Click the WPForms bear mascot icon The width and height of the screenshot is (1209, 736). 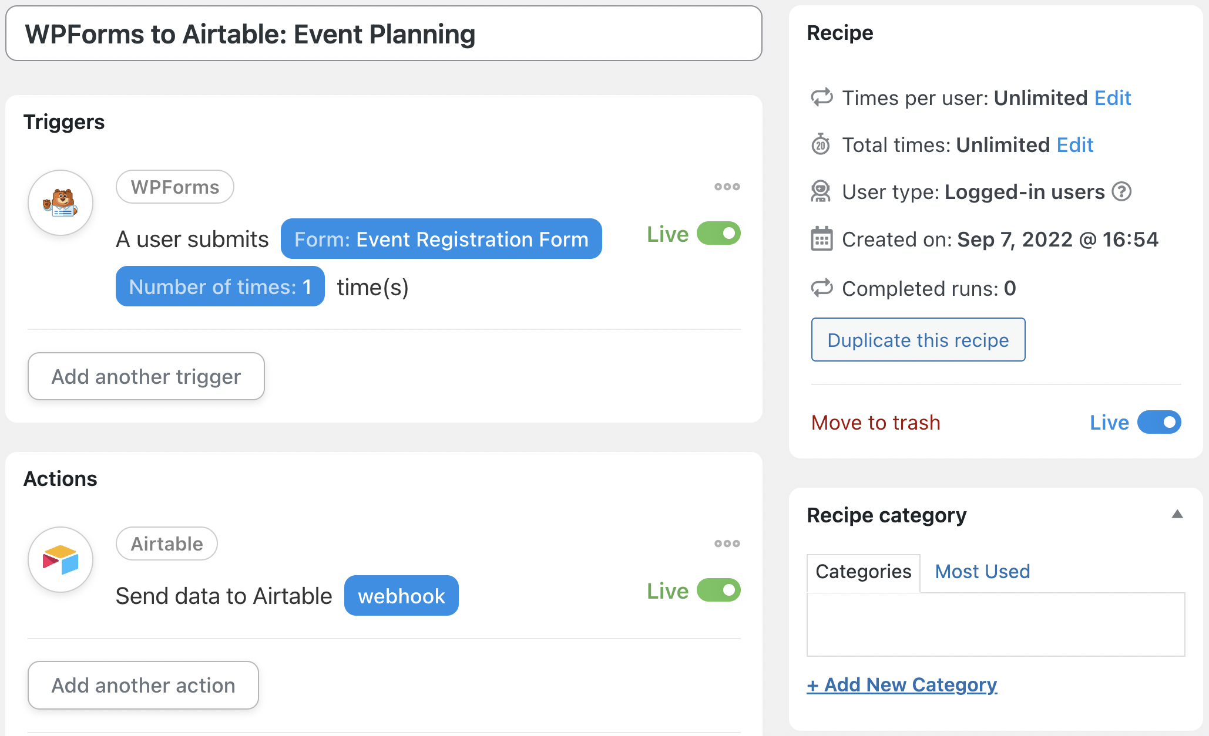pos(61,202)
